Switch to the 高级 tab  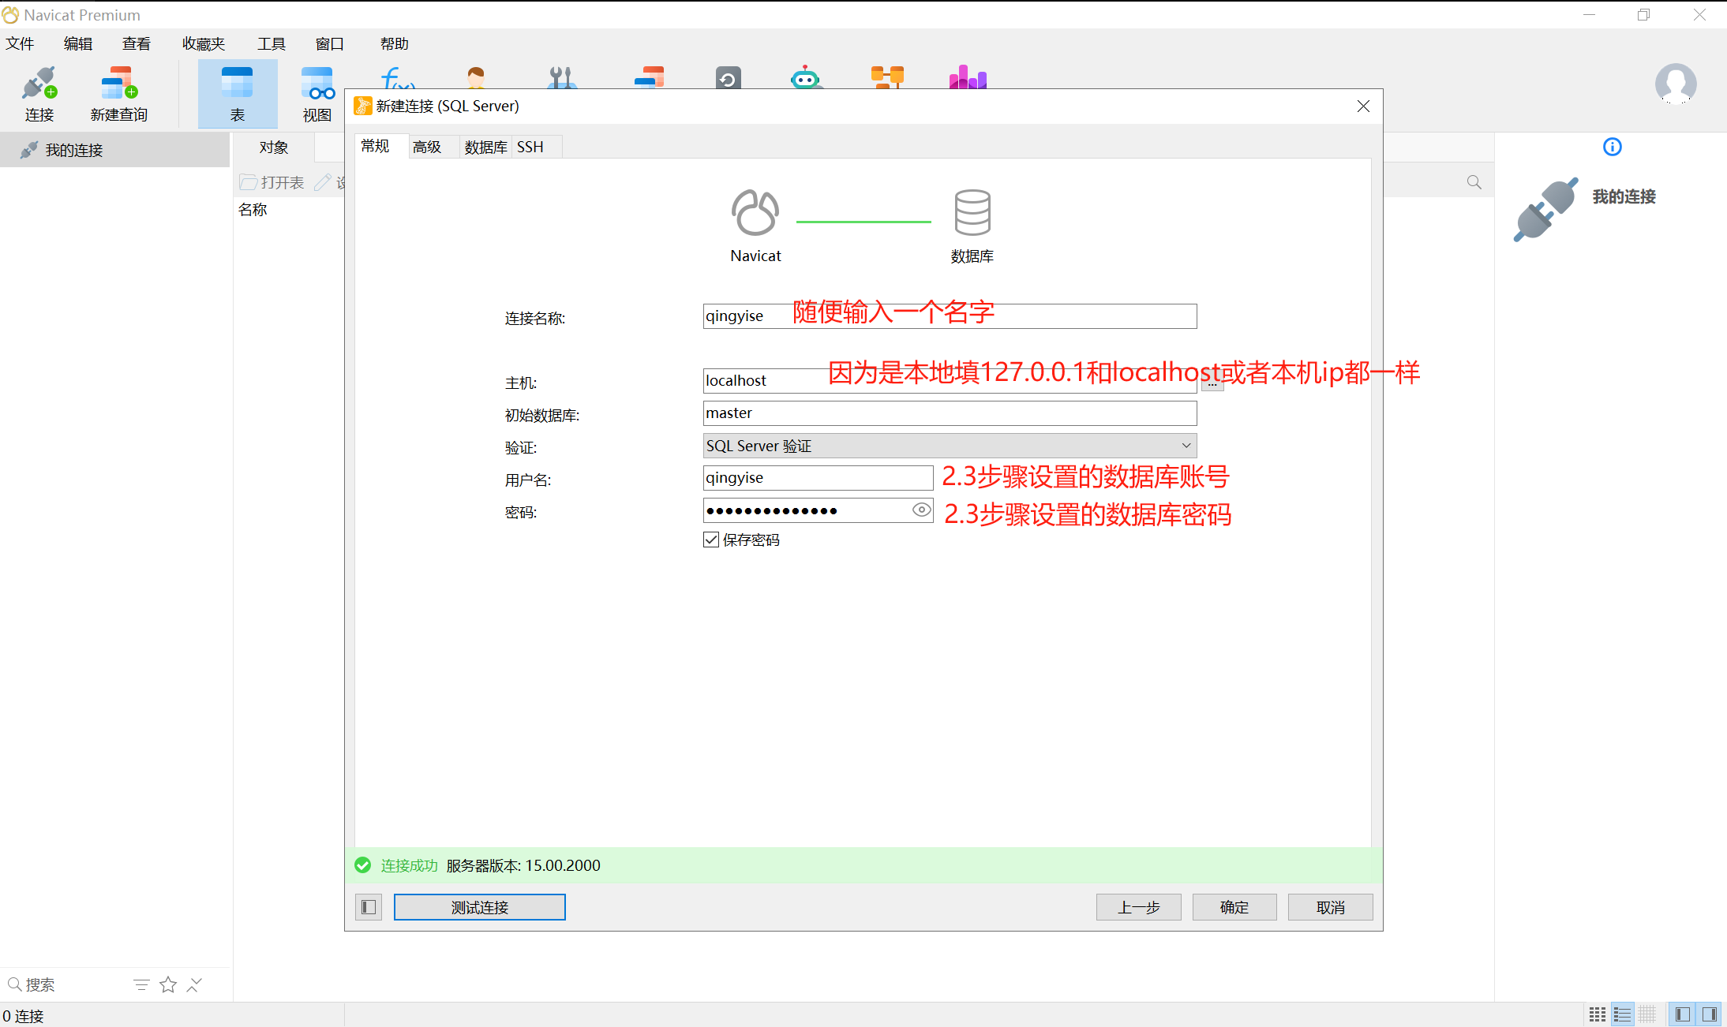pyautogui.click(x=427, y=147)
